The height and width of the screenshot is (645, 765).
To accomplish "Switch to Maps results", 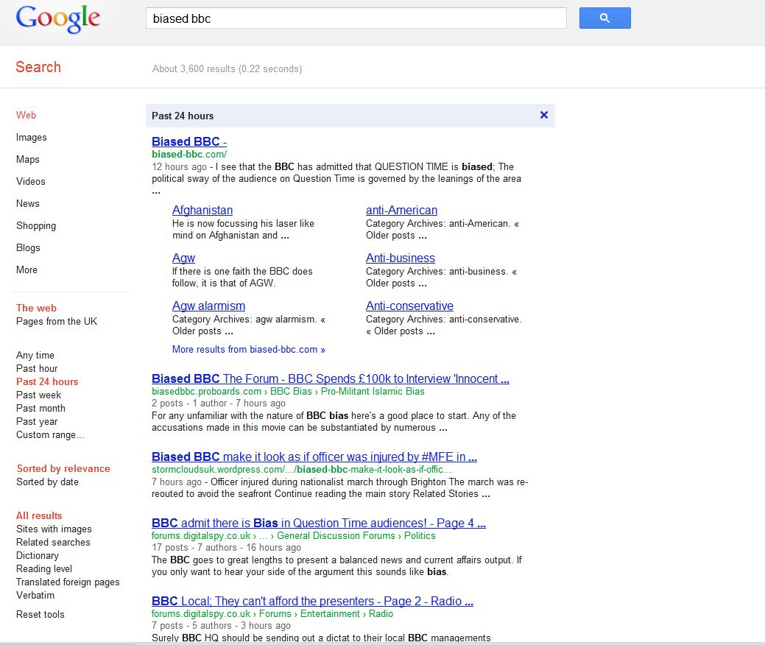I will pyautogui.click(x=28, y=160).
